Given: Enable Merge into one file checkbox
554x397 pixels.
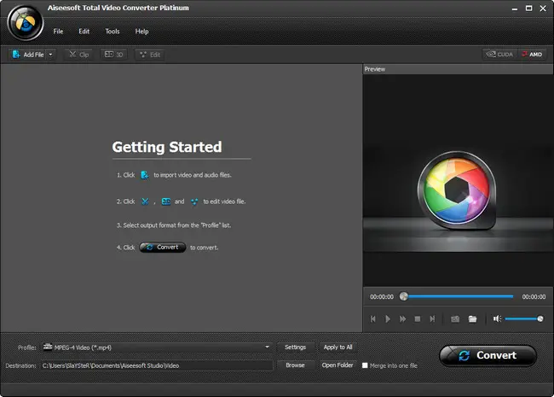Looking at the screenshot, I should click(x=366, y=365).
